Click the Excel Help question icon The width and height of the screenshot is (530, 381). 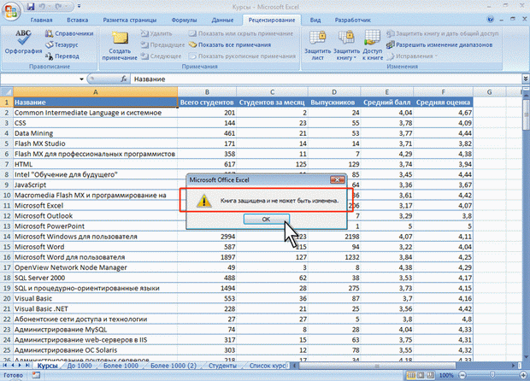point(490,20)
